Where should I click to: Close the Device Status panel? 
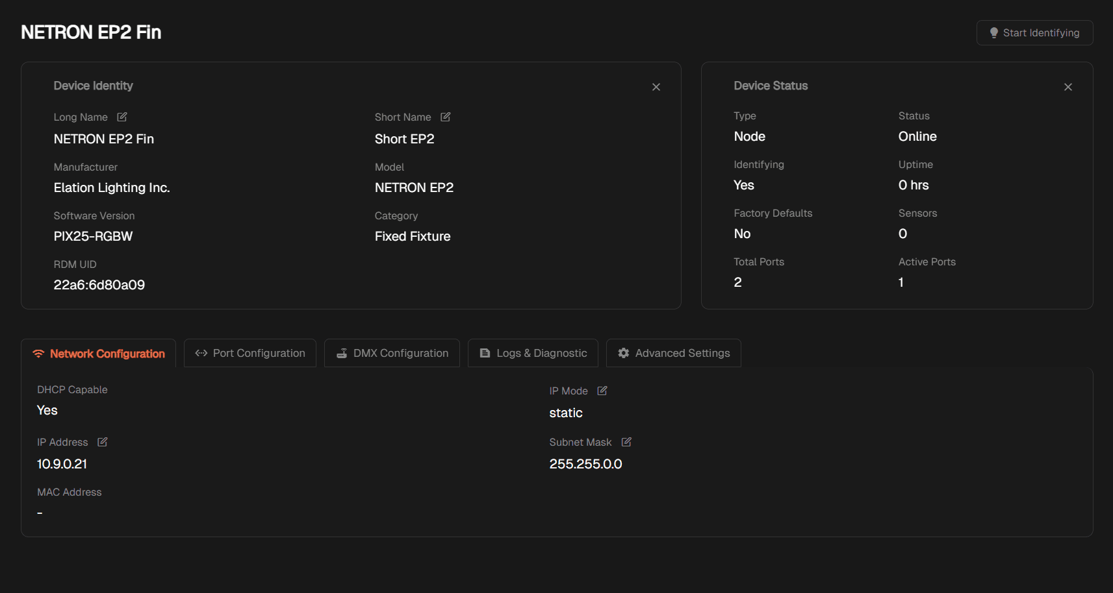tap(1068, 86)
